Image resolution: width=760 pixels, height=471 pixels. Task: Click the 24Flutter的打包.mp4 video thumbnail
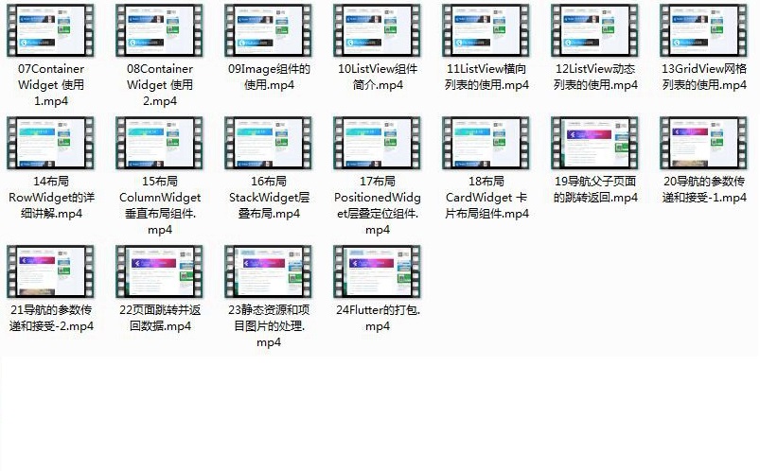coord(378,272)
